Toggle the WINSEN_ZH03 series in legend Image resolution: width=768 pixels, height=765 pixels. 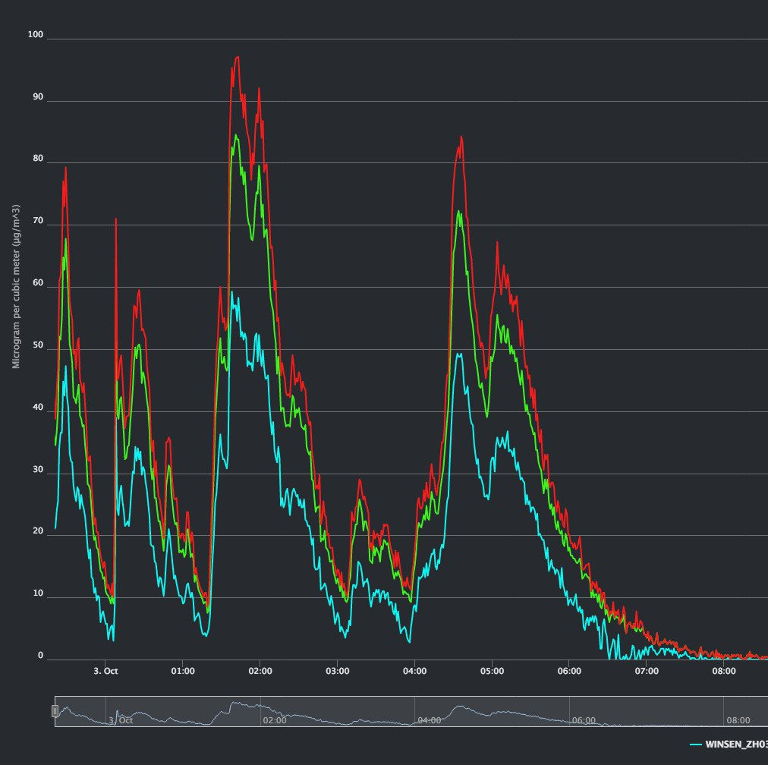point(736,745)
